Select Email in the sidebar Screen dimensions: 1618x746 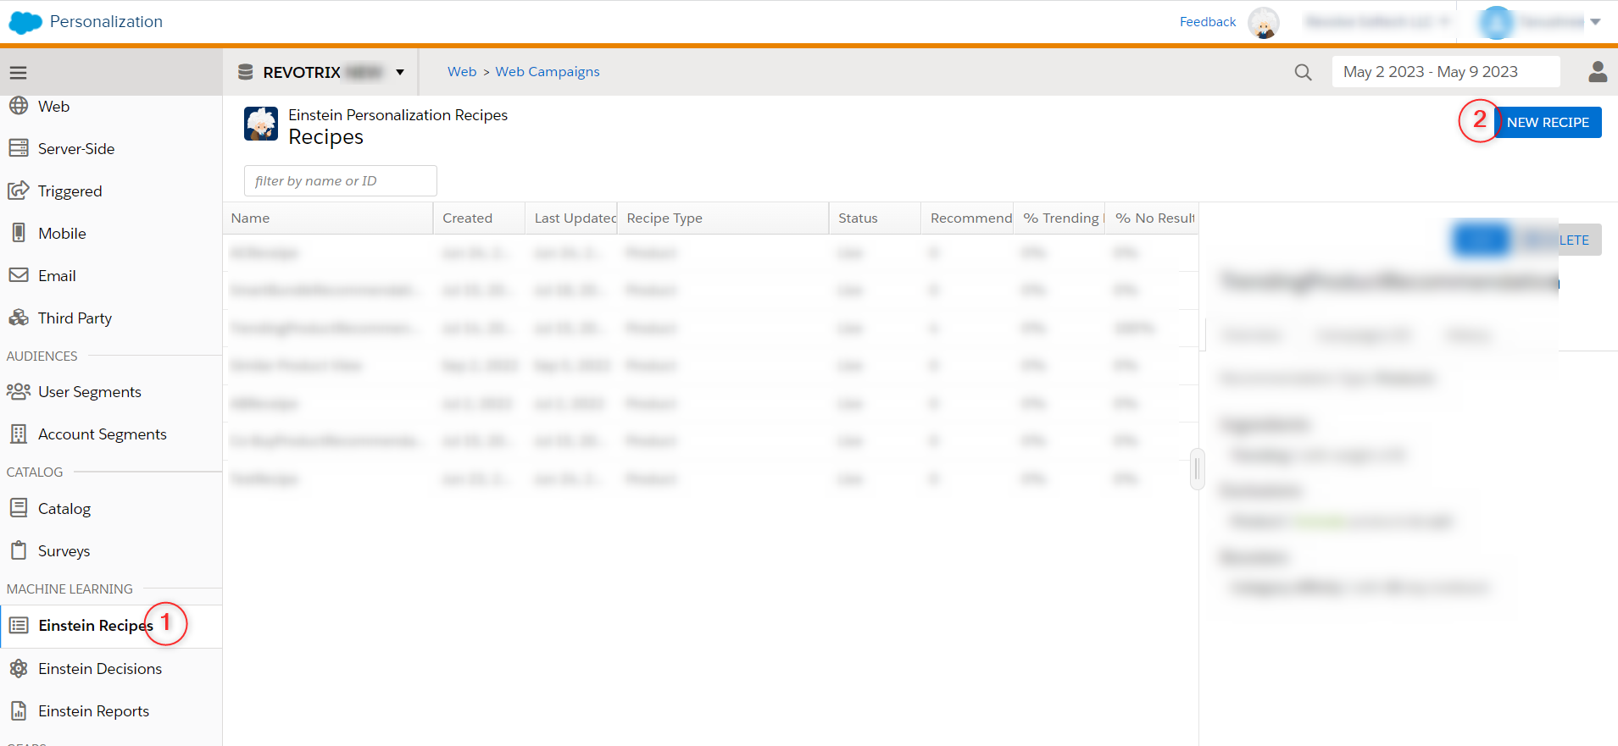click(57, 275)
